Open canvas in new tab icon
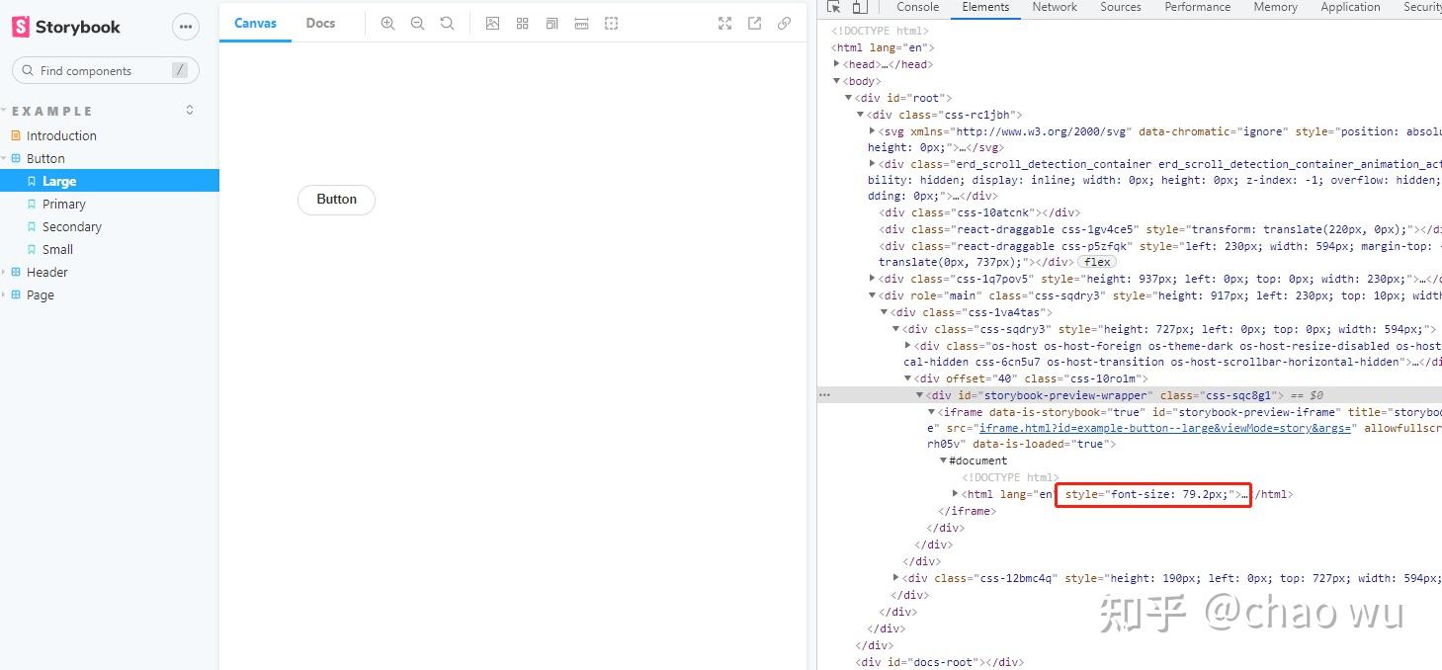Image resolution: width=1442 pixels, height=670 pixels. [754, 23]
